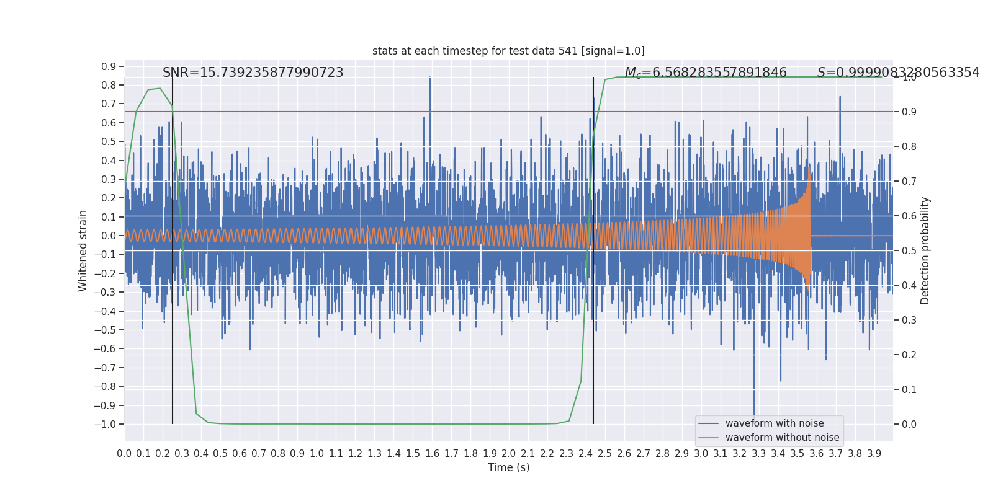Image resolution: width=993 pixels, height=496 pixels.
Task: Select the S=0.9999 annotation text
Action: 897,73
